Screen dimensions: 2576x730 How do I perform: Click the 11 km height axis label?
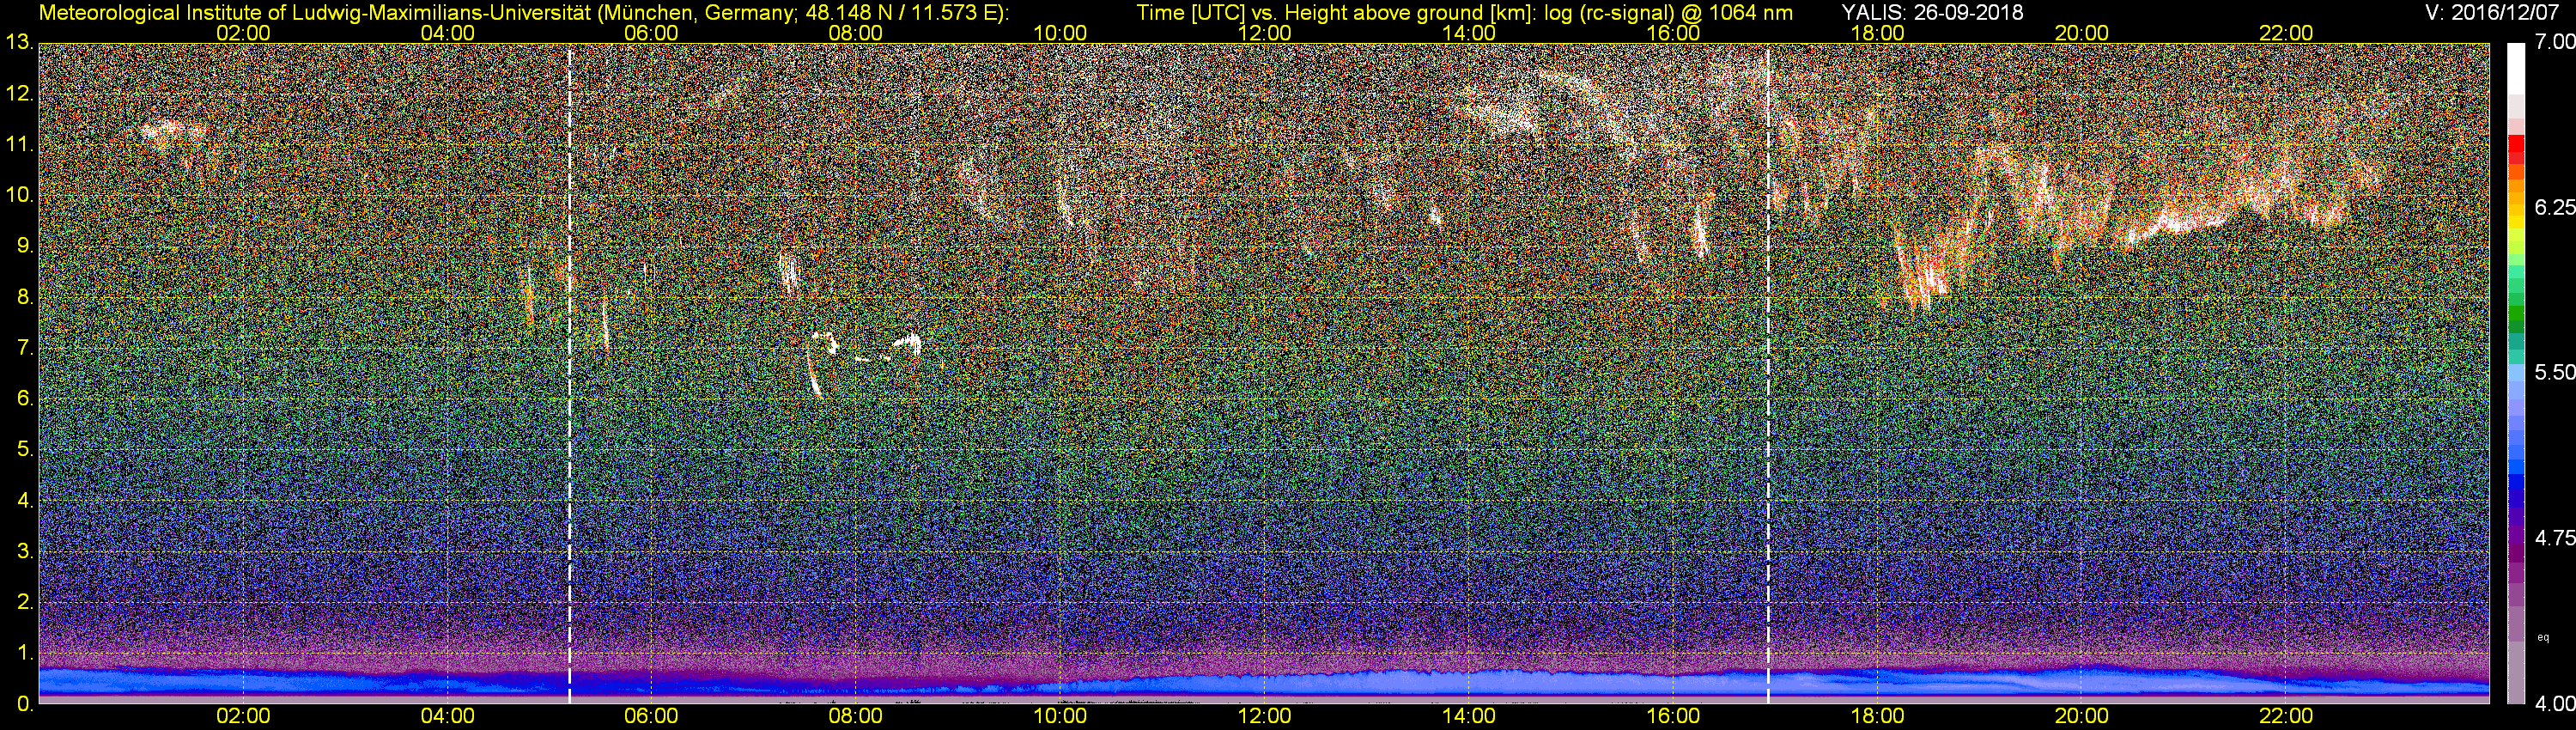tap(19, 145)
